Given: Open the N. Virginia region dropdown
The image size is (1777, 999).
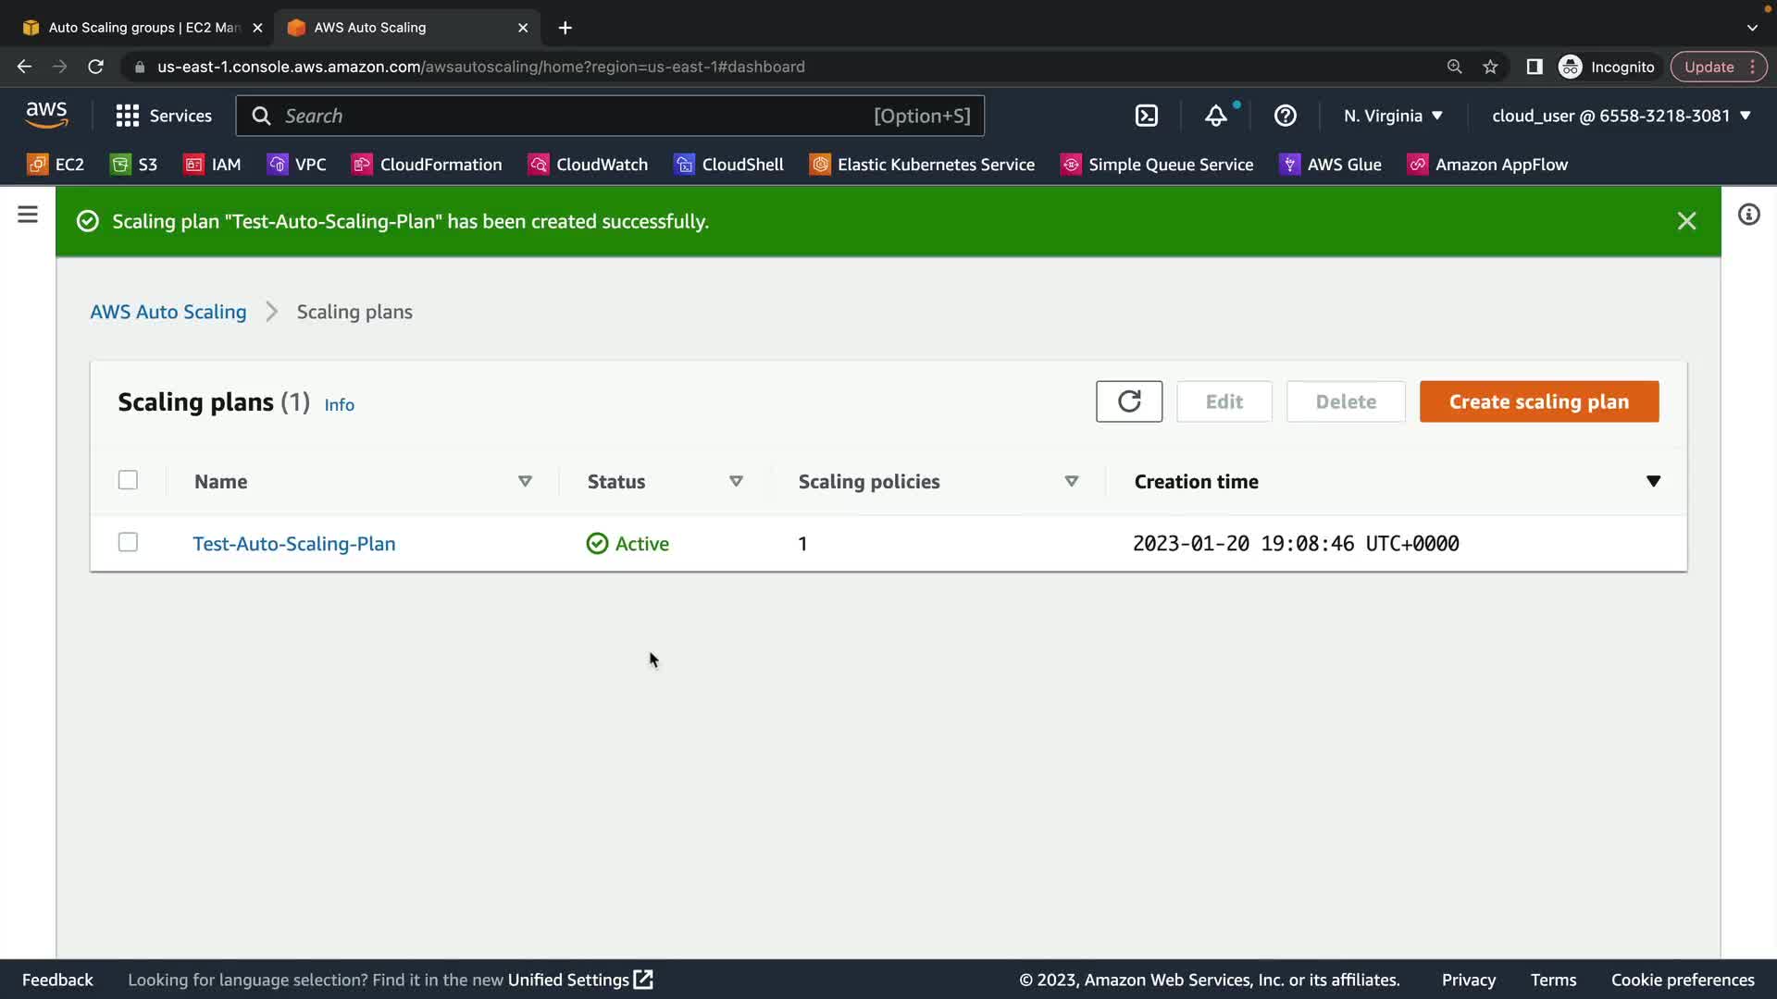Looking at the screenshot, I should point(1393,116).
